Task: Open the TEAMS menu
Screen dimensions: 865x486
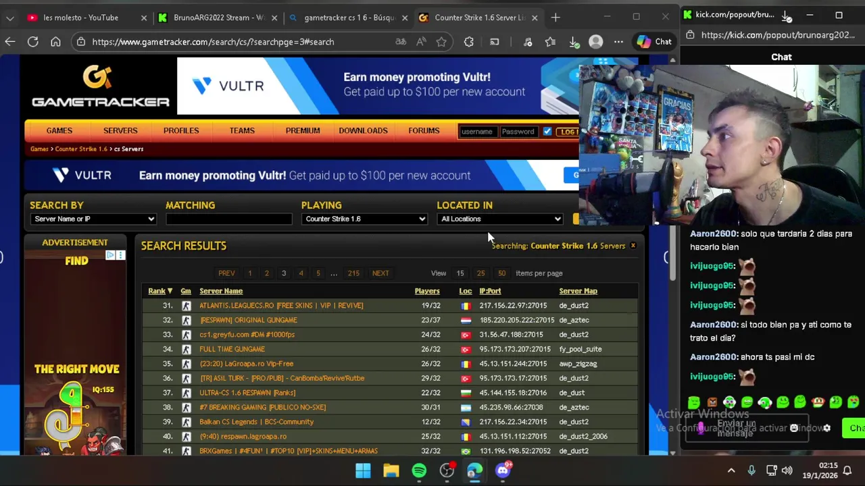Action: (242, 130)
